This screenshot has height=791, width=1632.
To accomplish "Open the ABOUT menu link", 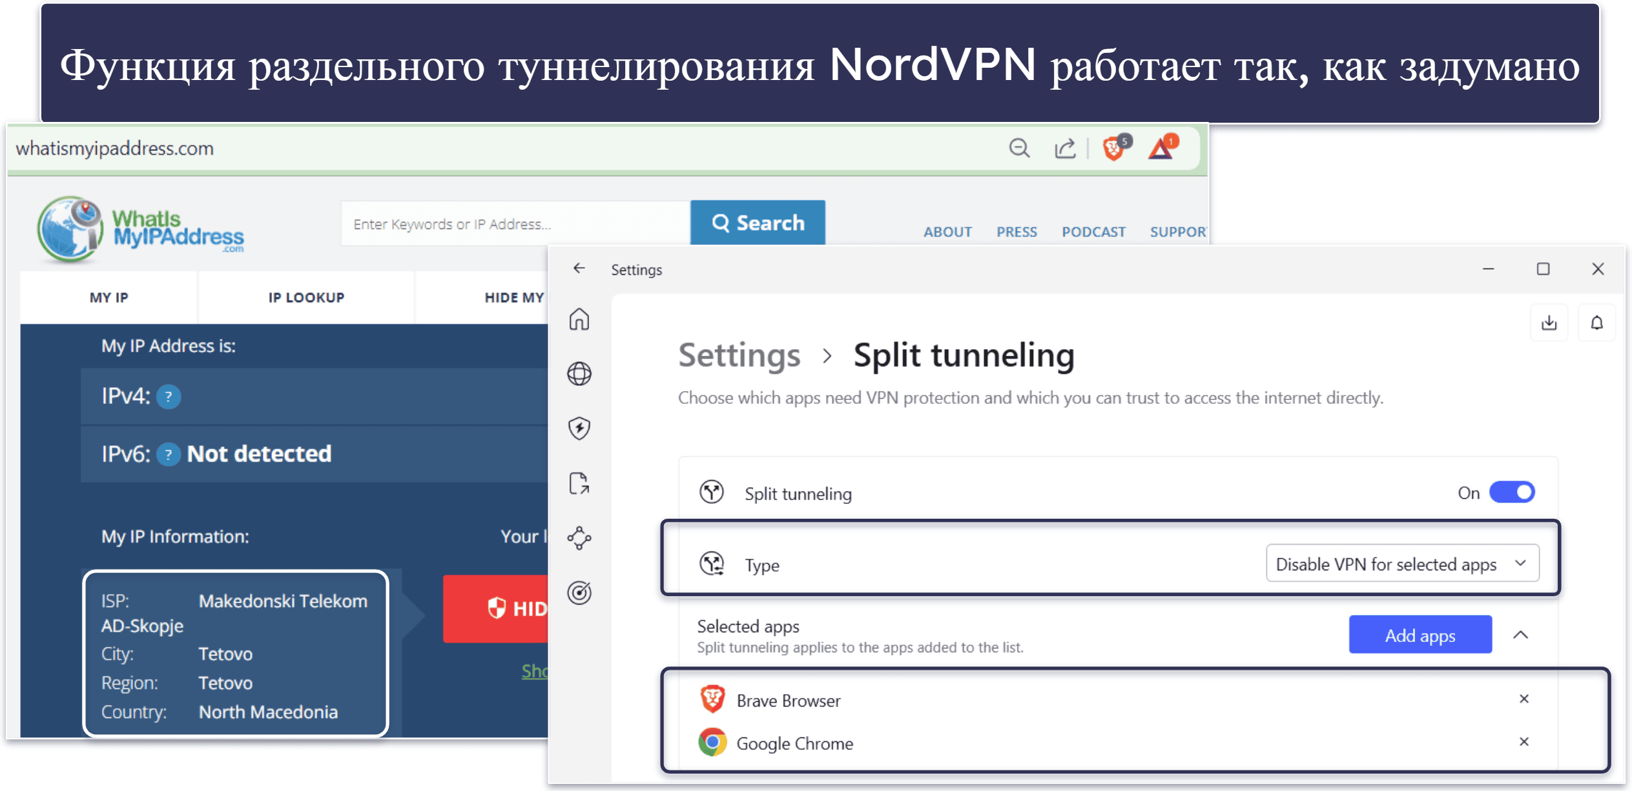I will click(x=947, y=232).
